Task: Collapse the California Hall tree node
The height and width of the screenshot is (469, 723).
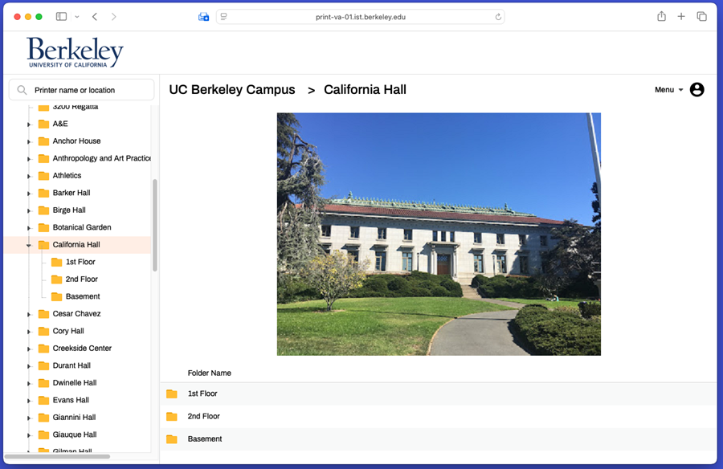Action: point(28,245)
